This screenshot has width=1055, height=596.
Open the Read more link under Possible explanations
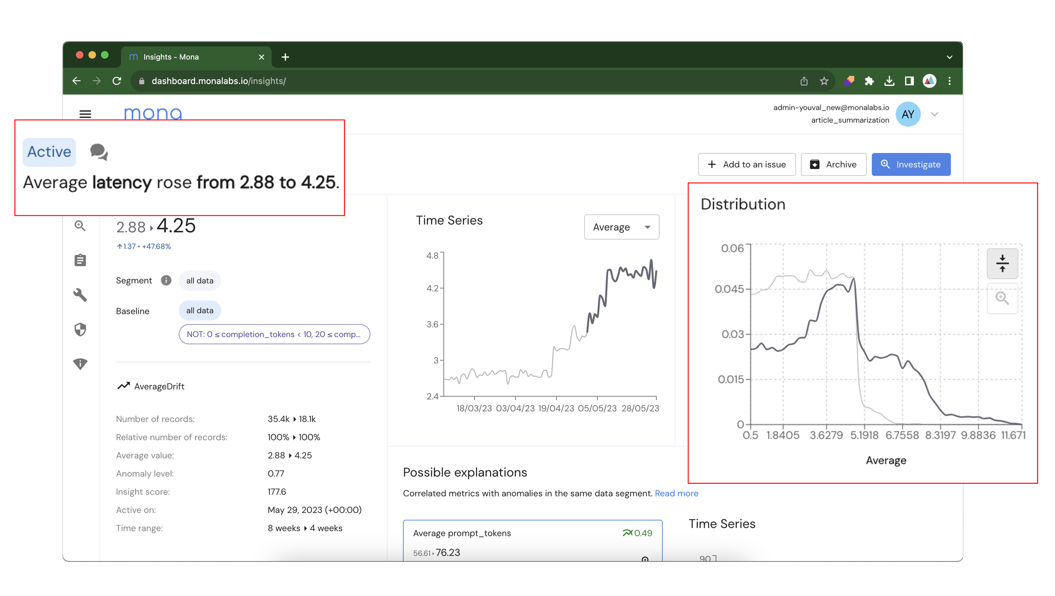(676, 493)
